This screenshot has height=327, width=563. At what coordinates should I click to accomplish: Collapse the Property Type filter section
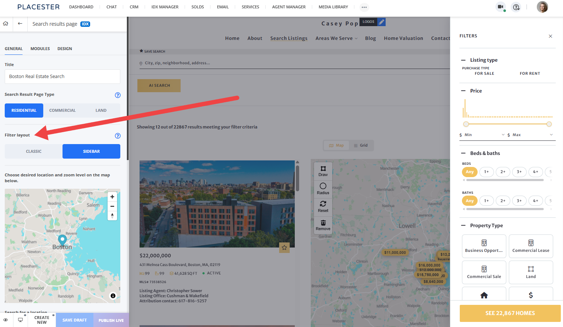click(463, 225)
